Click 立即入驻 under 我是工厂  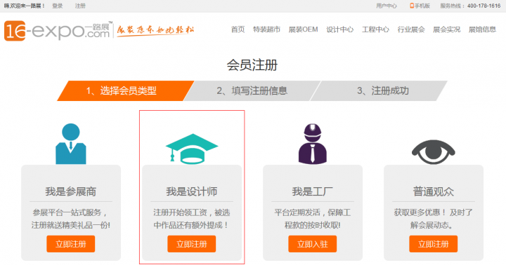tap(312, 244)
